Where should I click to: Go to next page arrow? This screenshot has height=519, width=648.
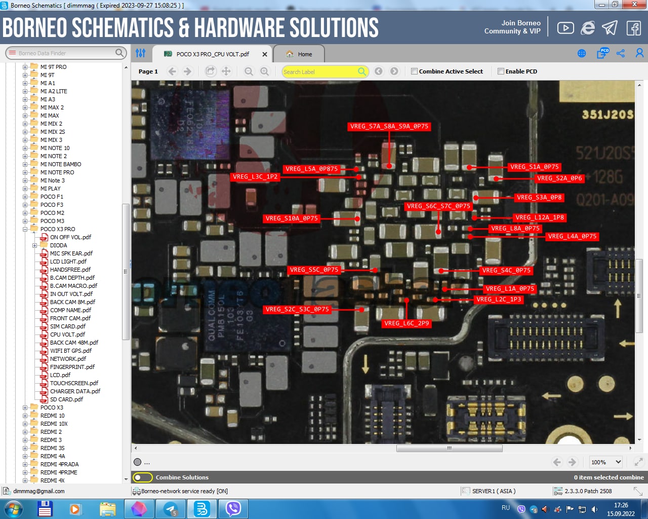pos(188,71)
